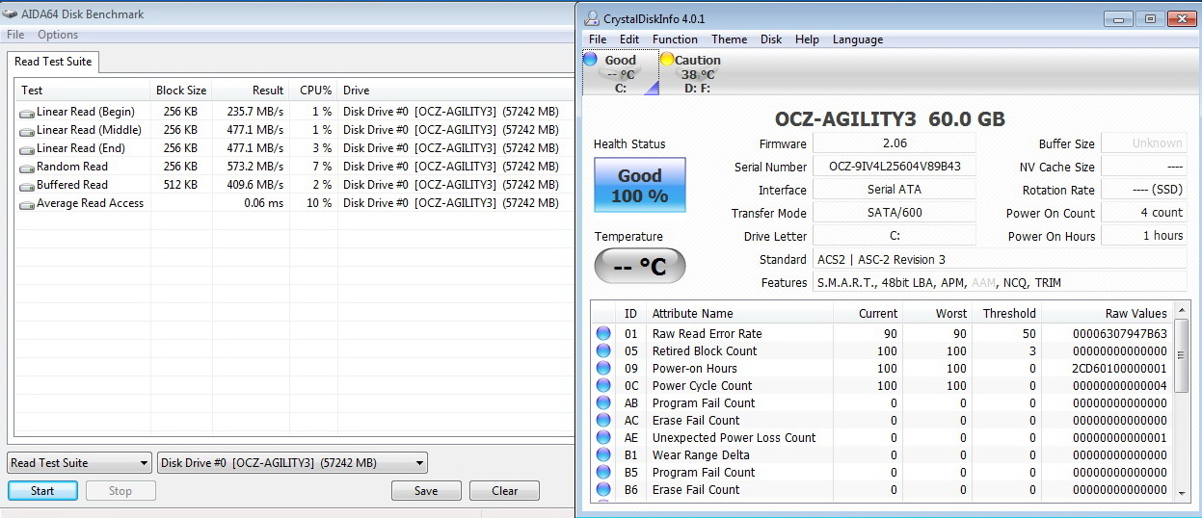The width and height of the screenshot is (1202, 518).
Task: Click the blue orb for Power-on Hours
Action: tap(603, 369)
